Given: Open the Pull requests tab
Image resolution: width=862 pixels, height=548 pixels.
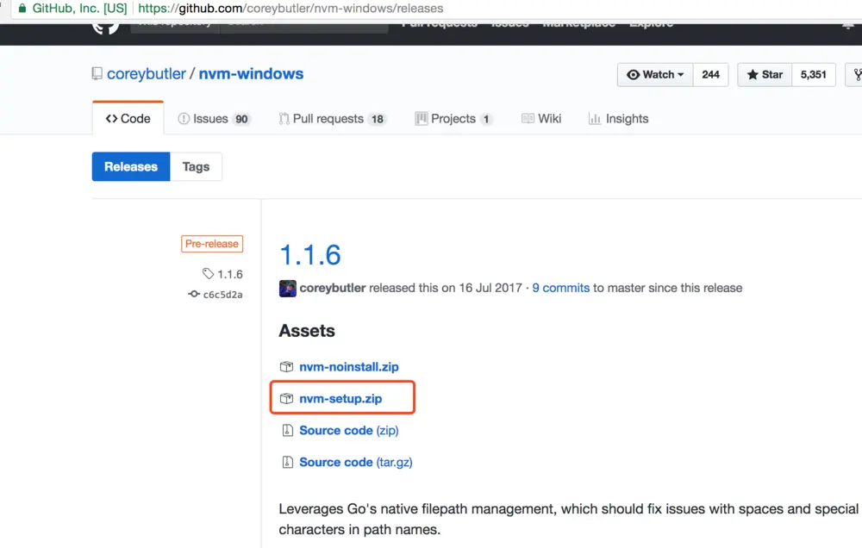Looking at the screenshot, I should coord(332,119).
